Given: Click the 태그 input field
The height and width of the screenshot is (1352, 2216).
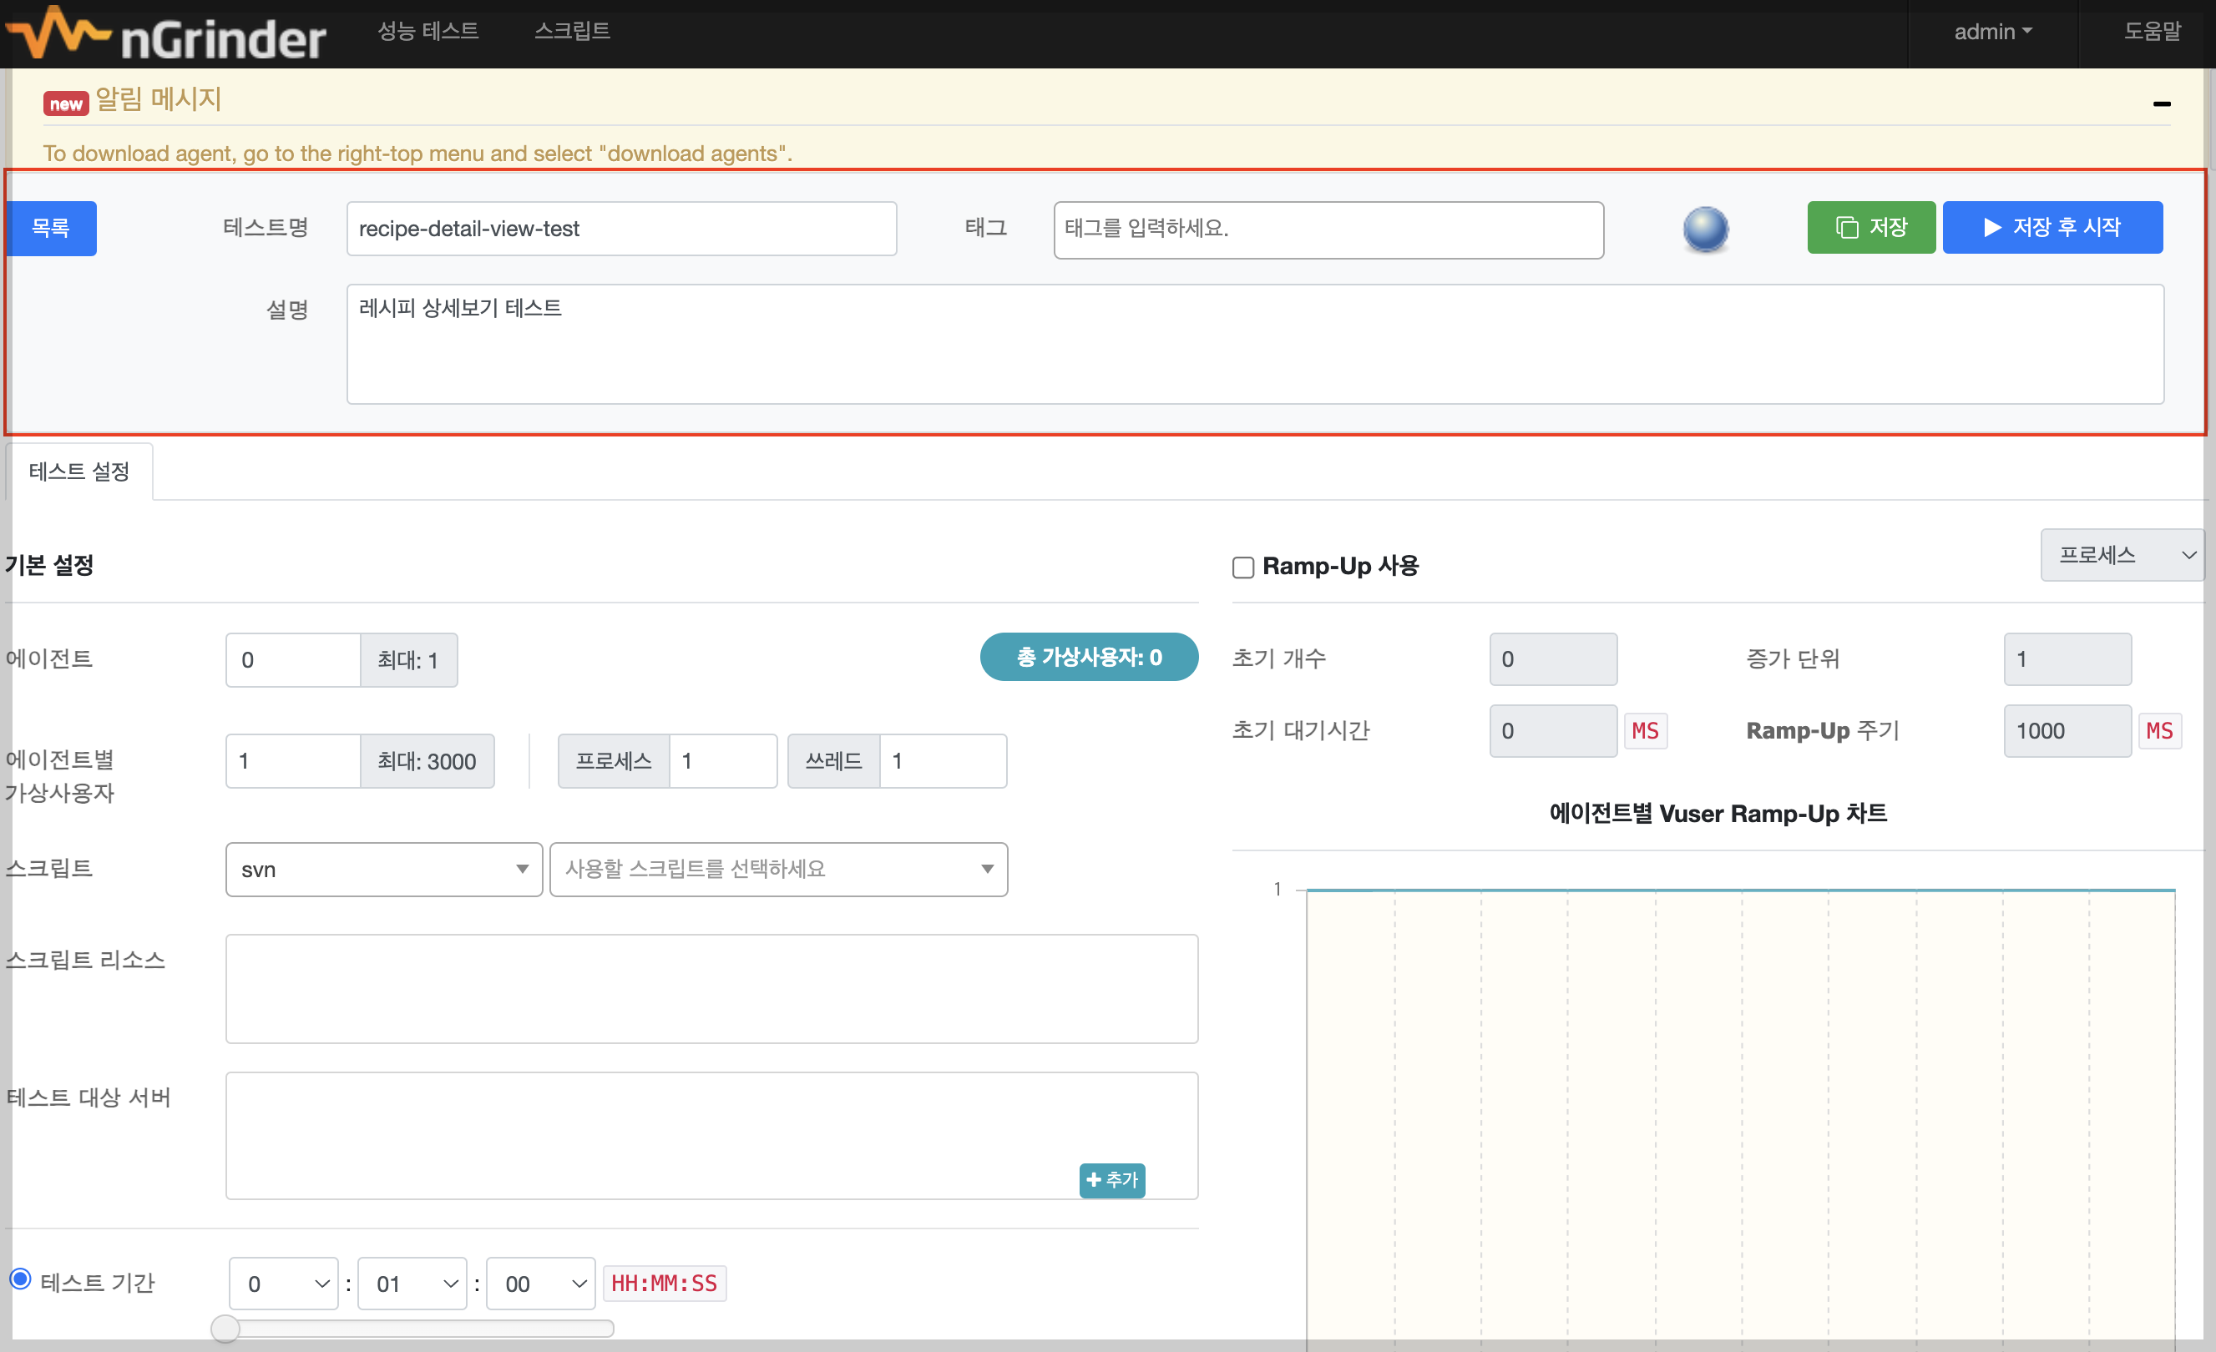Looking at the screenshot, I should click(x=1328, y=230).
